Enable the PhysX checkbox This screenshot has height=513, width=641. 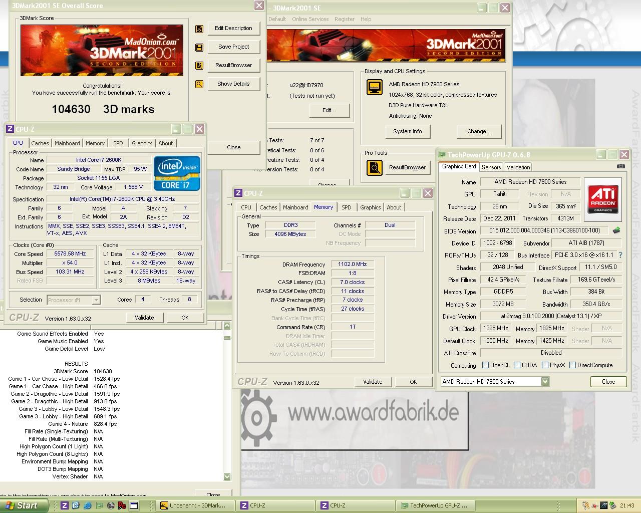click(x=544, y=365)
